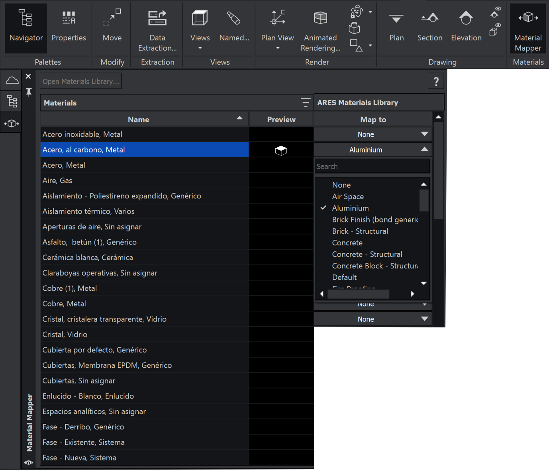The height and width of the screenshot is (470, 549).
Task: Click the 3D box icon in Render group
Action: tap(354, 28)
